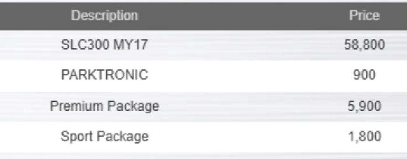The height and width of the screenshot is (159, 407).
Task: Select the 1,800 price cell
Action: click(x=364, y=136)
